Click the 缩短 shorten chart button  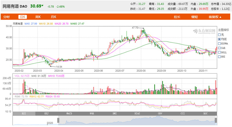(194, 17)
